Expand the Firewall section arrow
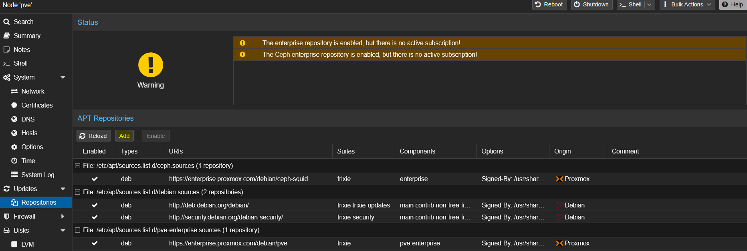This screenshot has height=251, width=747. tap(63, 216)
